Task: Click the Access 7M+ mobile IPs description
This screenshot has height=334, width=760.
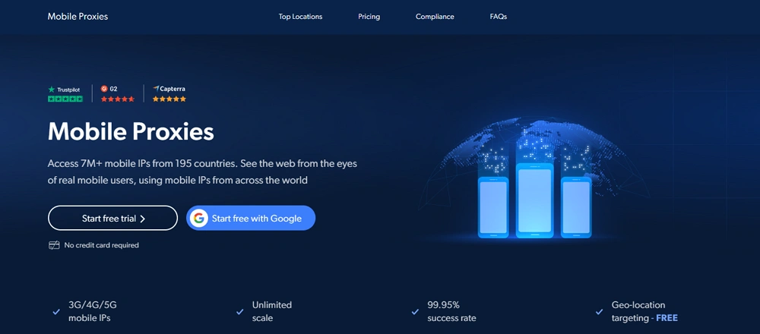Action: (x=202, y=172)
